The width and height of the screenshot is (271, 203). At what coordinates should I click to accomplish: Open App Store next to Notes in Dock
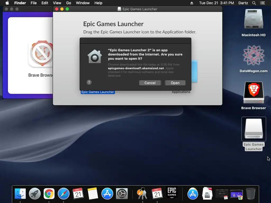coord(107,193)
